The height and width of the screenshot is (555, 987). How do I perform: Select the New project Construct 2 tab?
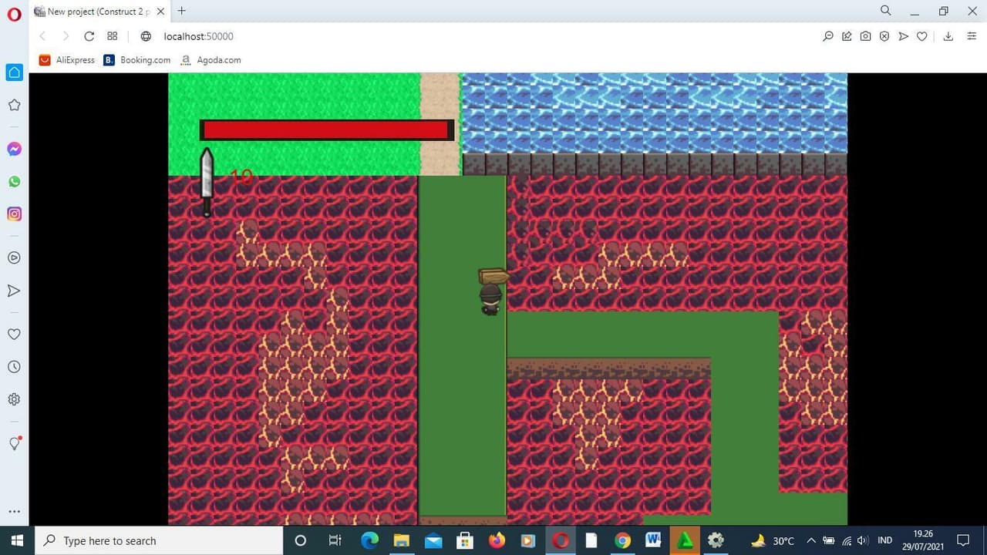100,12
